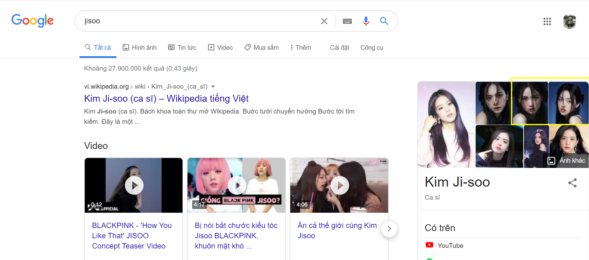Play the 4:17 BLACKPINK Jisoo hairstyle video

pyautogui.click(x=236, y=185)
